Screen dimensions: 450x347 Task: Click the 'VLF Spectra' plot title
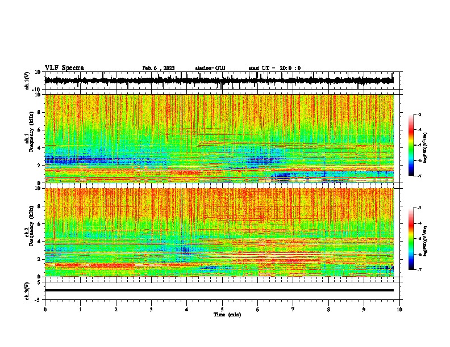point(64,68)
